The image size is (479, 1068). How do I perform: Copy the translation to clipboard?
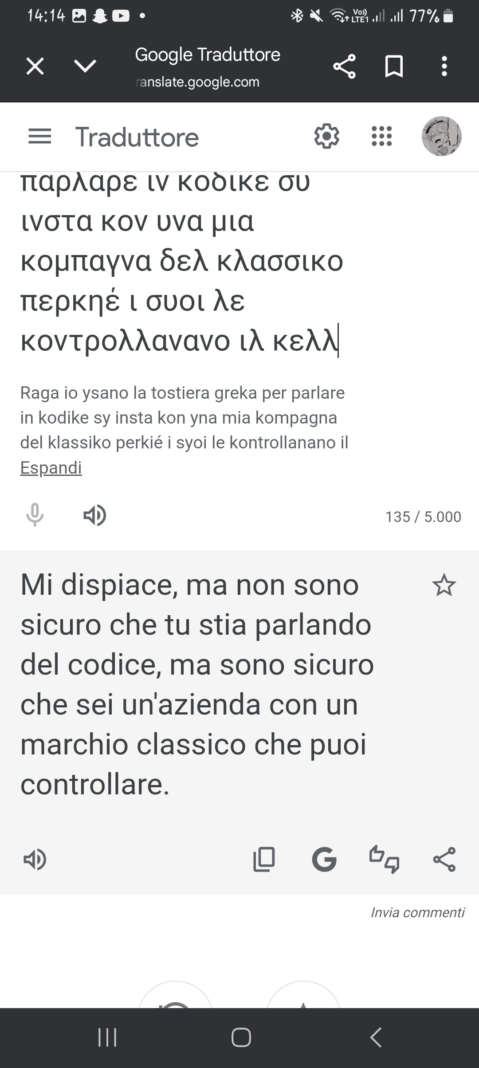(264, 860)
